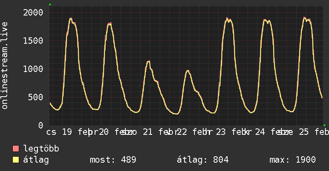Click the 1500 y-axis label
The image size is (329, 171).
(33, 41)
